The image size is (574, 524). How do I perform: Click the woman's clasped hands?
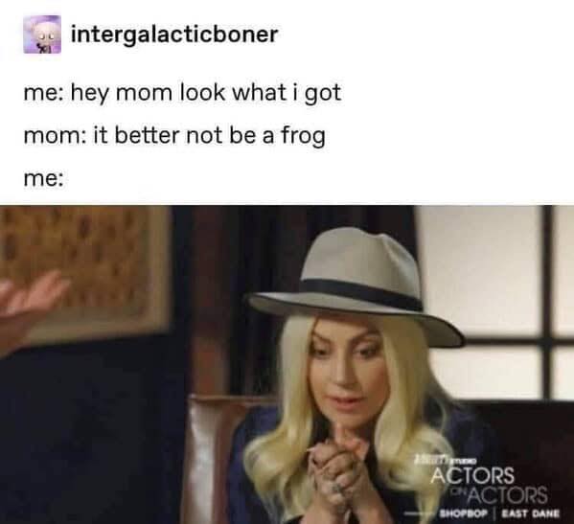pyautogui.click(x=336, y=470)
